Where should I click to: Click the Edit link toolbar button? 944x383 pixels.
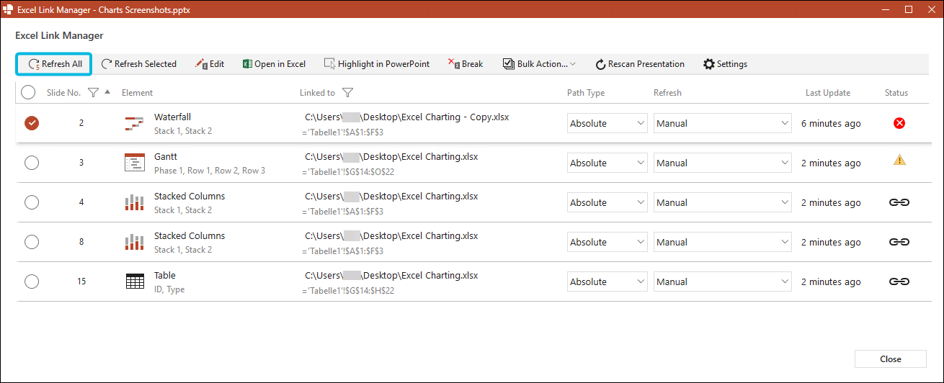coord(210,64)
